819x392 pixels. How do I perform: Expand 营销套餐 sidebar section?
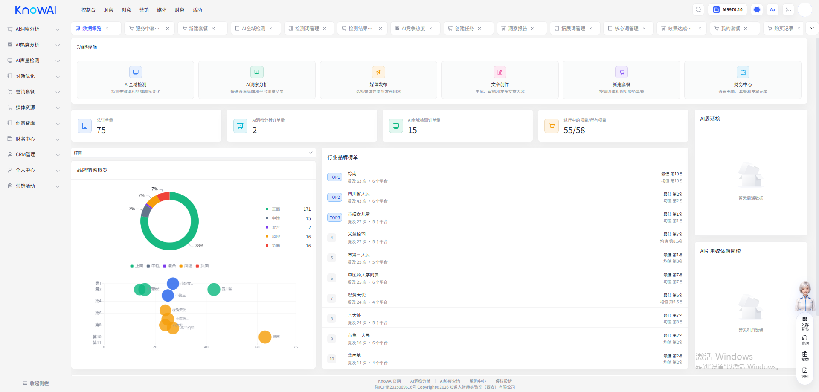(34, 92)
